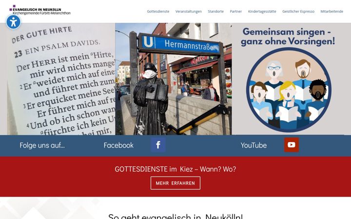The width and height of the screenshot is (351, 219).
Task: Go to the Standorte menu item
Action: click(215, 11)
